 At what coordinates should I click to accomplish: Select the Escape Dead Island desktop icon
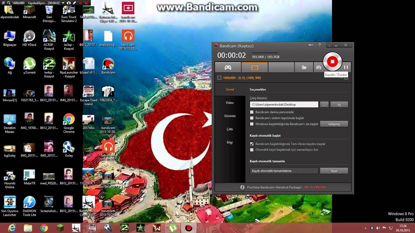tap(89, 95)
